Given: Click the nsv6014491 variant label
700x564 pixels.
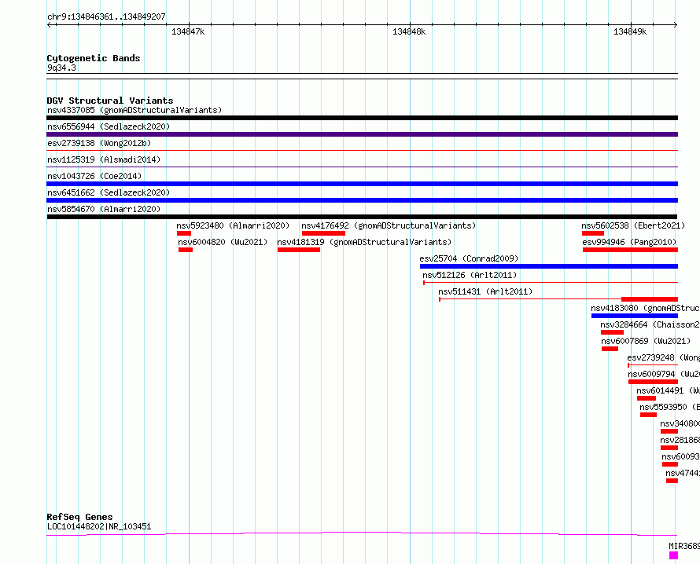Looking at the screenshot, I should (668, 390).
